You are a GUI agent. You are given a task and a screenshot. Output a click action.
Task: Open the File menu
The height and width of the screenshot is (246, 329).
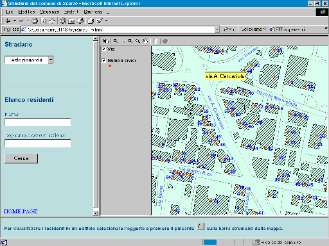click(9, 12)
